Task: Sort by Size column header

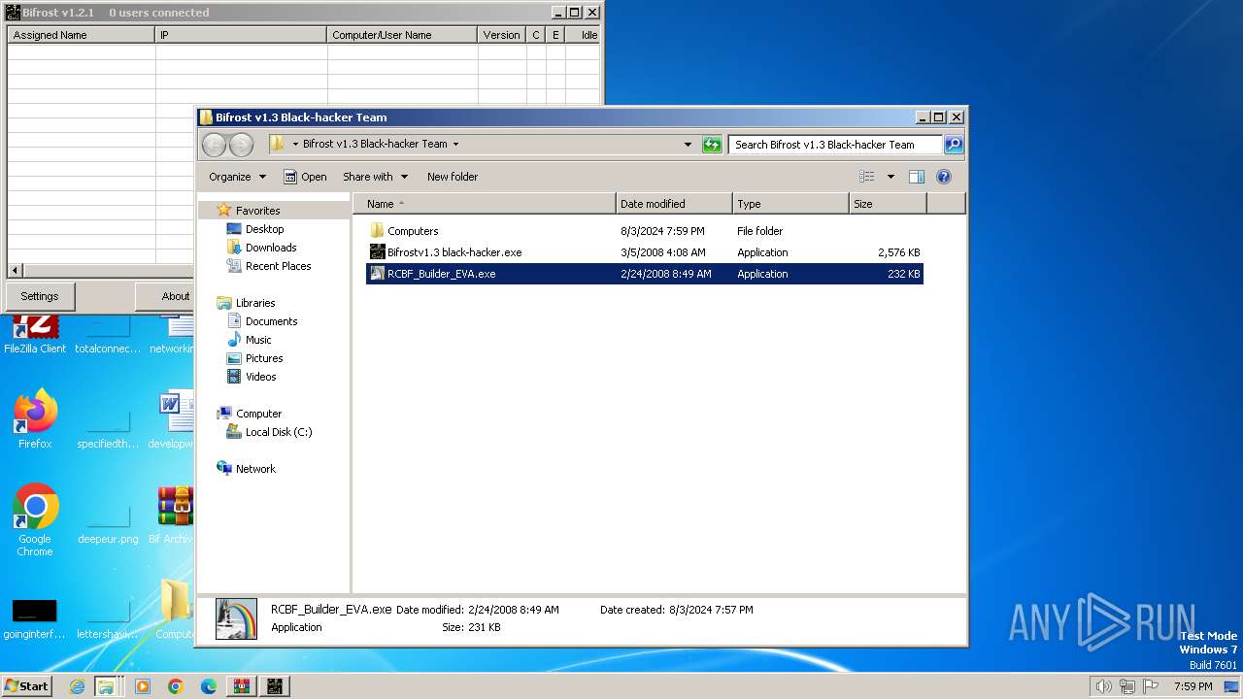Action: [x=888, y=204]
